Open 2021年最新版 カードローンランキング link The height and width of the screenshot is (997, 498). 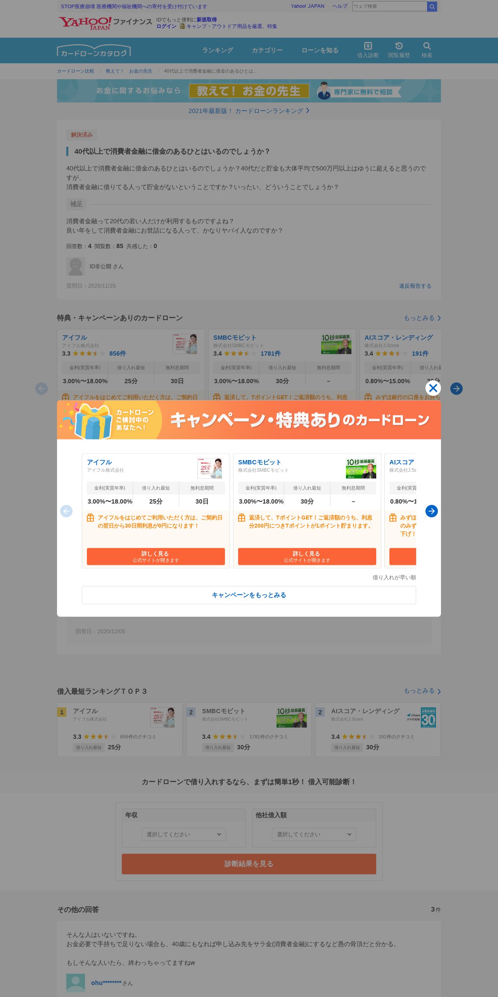(x=249, y=111)
